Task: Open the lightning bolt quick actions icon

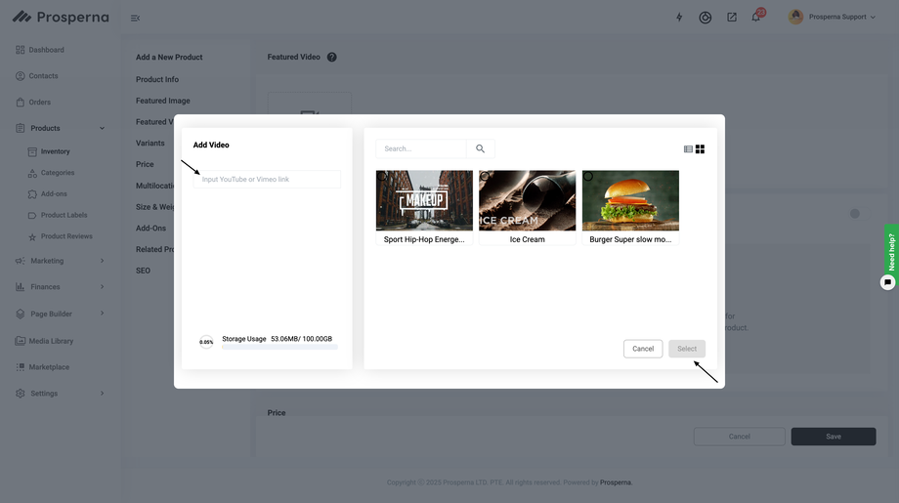Action: [679, 18]
